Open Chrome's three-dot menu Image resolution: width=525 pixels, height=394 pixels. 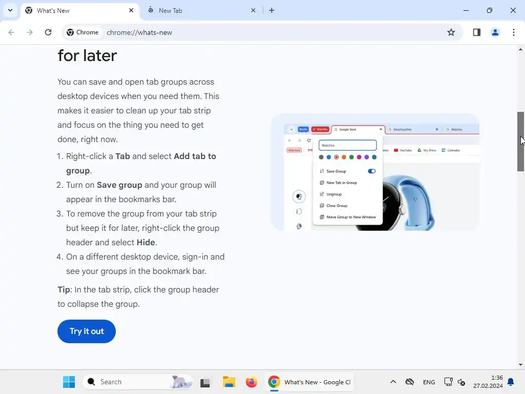514,32
